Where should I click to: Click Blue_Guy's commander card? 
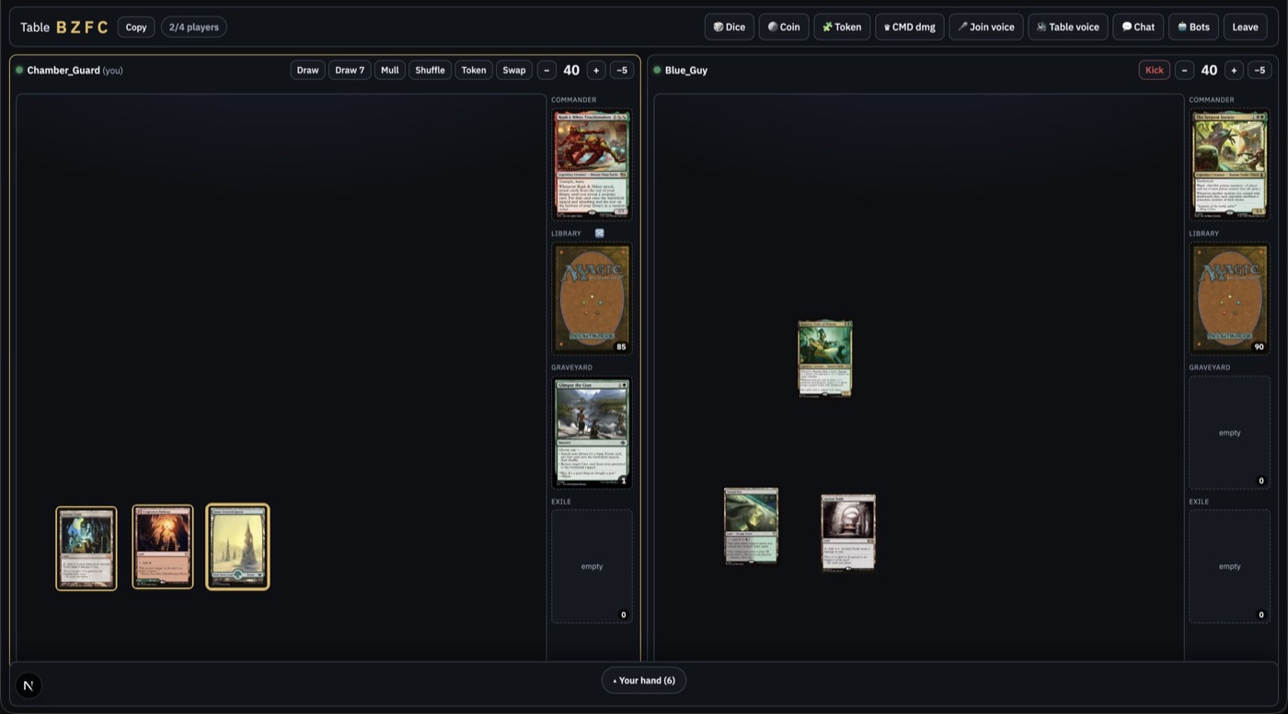(1229, 164)
